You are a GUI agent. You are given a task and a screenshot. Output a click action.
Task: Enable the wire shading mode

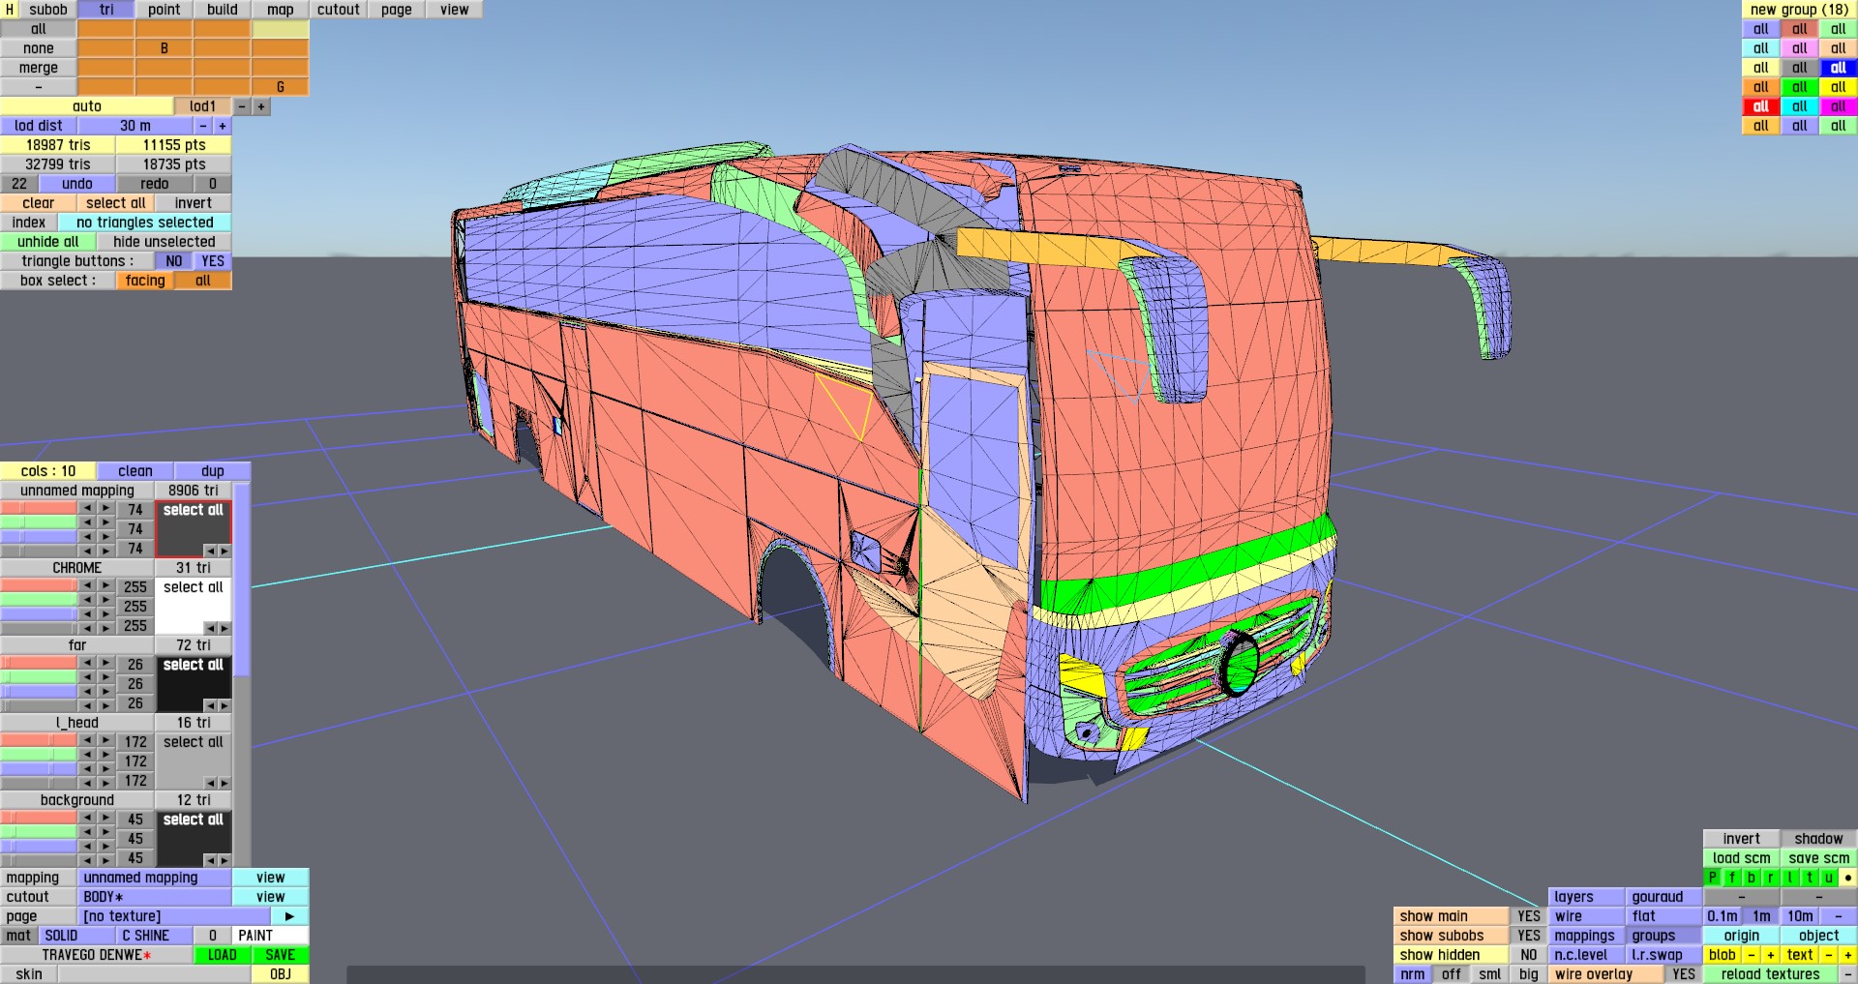[1587, 916]
